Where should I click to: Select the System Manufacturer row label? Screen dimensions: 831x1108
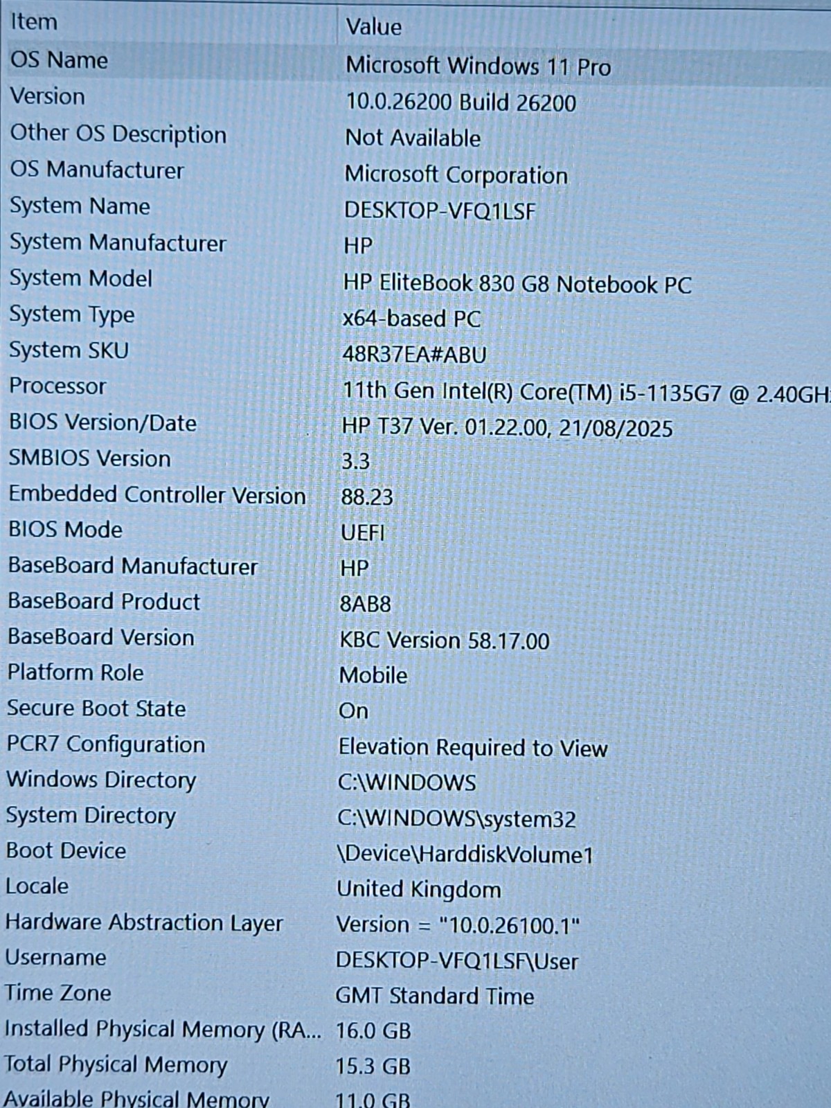[x=118, y=242]
